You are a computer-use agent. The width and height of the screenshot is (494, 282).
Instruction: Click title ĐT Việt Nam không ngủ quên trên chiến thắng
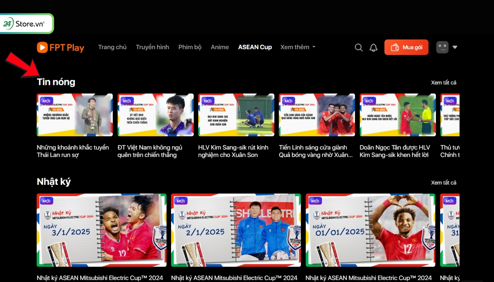[150, 151]
